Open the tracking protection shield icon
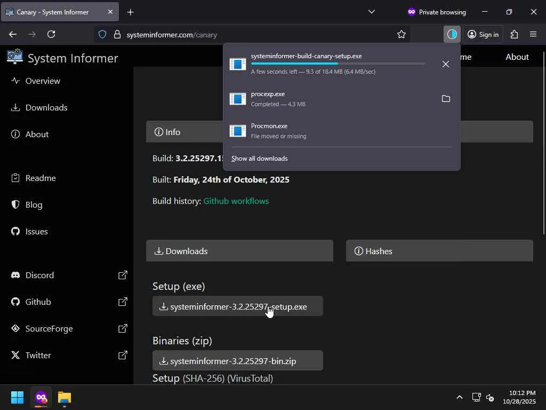 pyautogui.click(x=102, y=35)
